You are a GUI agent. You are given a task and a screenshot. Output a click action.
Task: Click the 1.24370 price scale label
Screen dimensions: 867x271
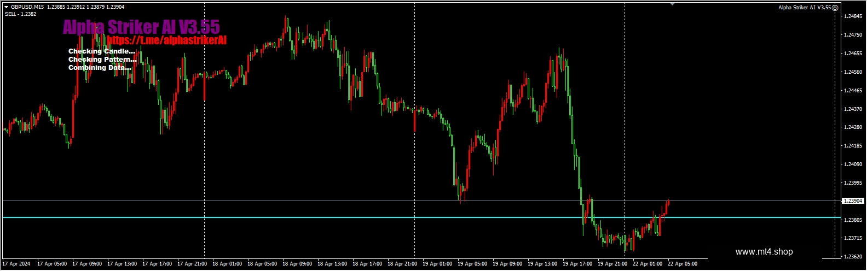click(x=853, y=109)
